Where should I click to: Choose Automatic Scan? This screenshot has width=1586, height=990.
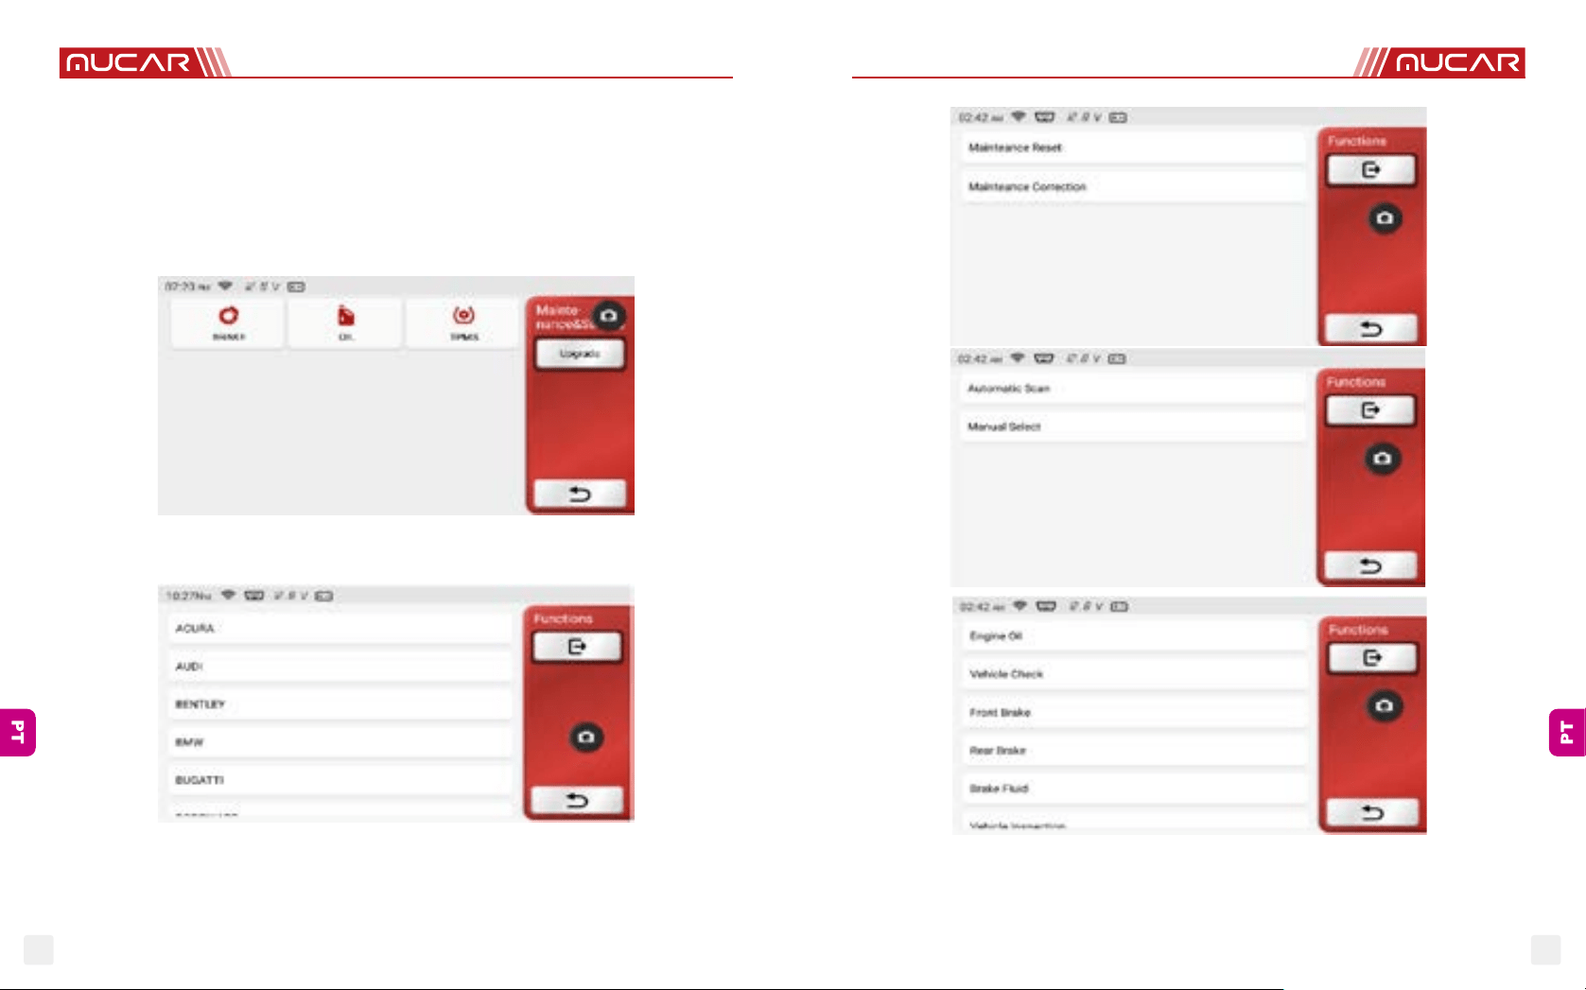[x=1133, y=389]
